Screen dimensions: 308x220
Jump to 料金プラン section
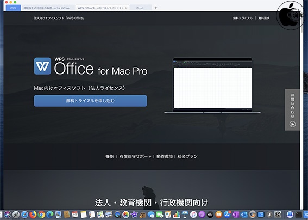tap(187, 157)
